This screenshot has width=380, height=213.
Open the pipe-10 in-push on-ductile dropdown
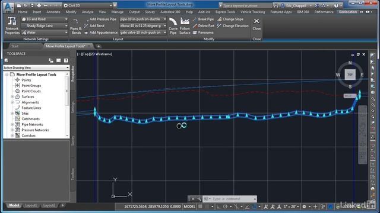(x=143, y=19)
